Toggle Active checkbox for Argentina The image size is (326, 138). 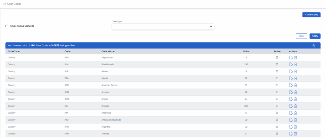(x=277, y=127)
